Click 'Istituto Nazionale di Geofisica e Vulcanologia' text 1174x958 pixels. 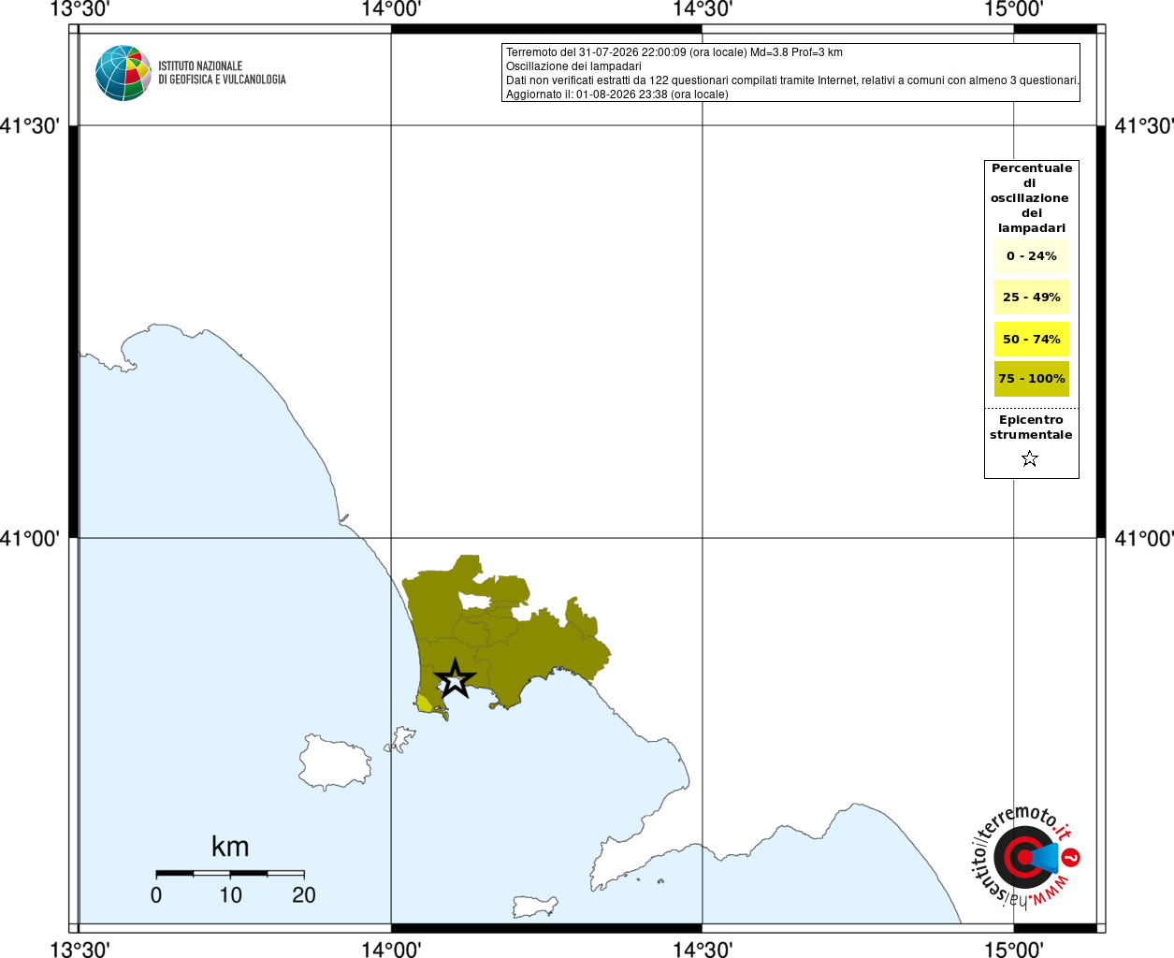[222, 73]
